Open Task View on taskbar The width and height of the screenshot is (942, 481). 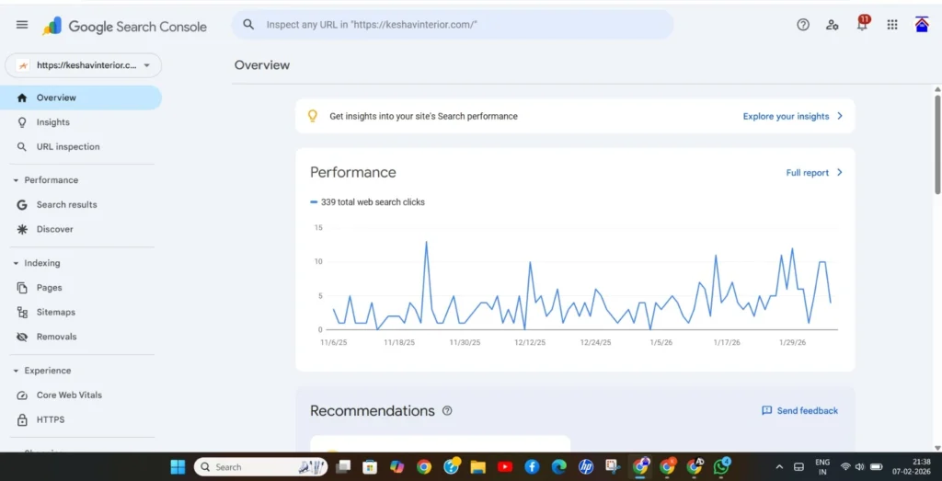pos(343,466)
